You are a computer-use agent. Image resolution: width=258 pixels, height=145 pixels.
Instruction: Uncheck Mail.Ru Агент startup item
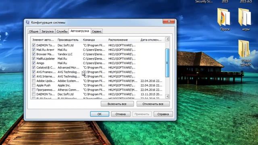point(33,50)
